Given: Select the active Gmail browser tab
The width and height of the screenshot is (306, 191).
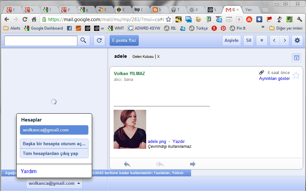Looking at the screenshot, I should click(x=230, y=9).
